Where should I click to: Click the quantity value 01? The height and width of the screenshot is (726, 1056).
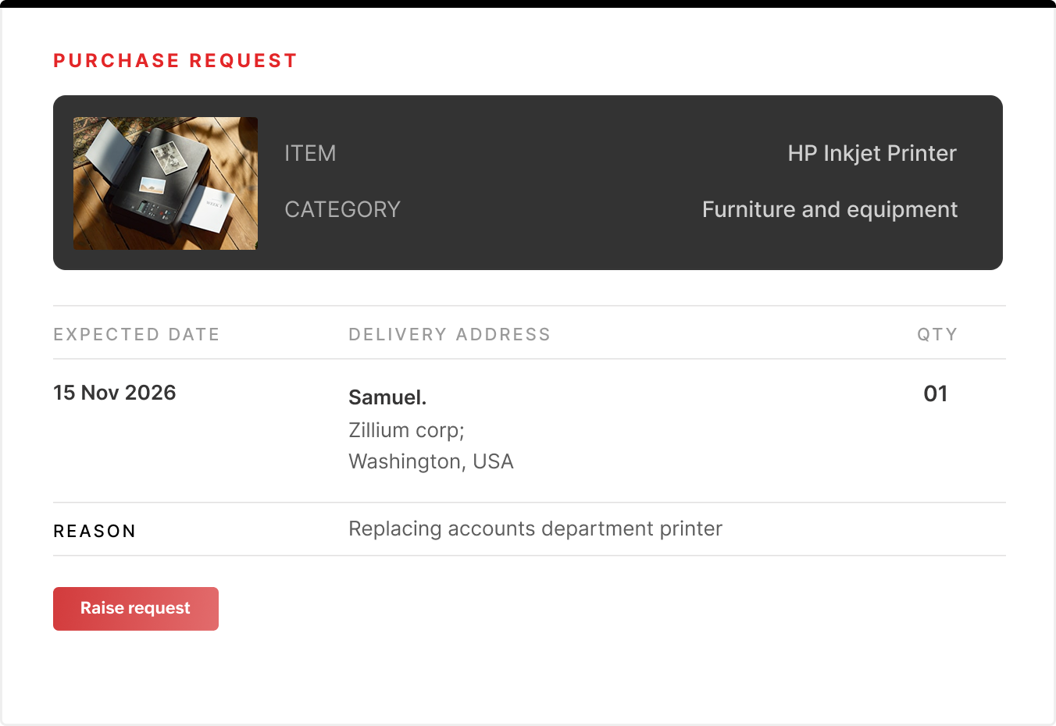tap(936, 394)
